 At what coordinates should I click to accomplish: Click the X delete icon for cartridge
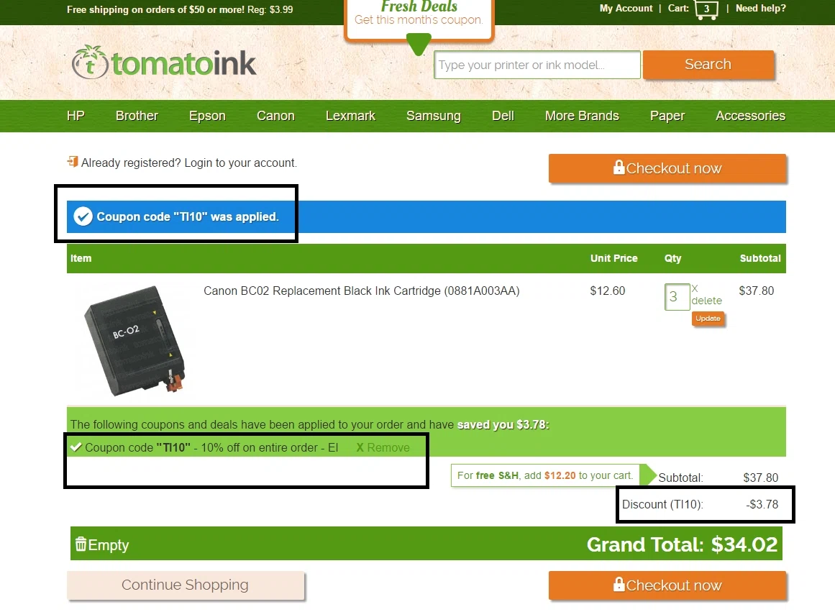point(695,288)
